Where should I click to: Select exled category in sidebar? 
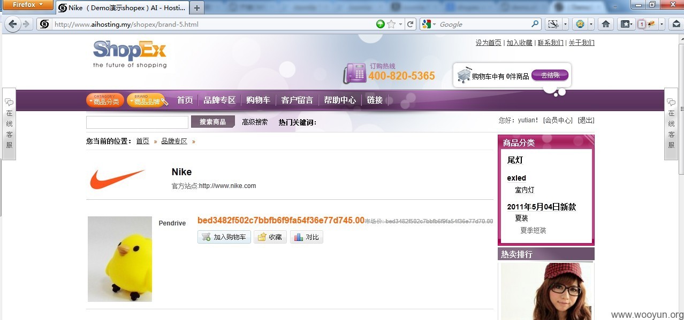point(516,178)
